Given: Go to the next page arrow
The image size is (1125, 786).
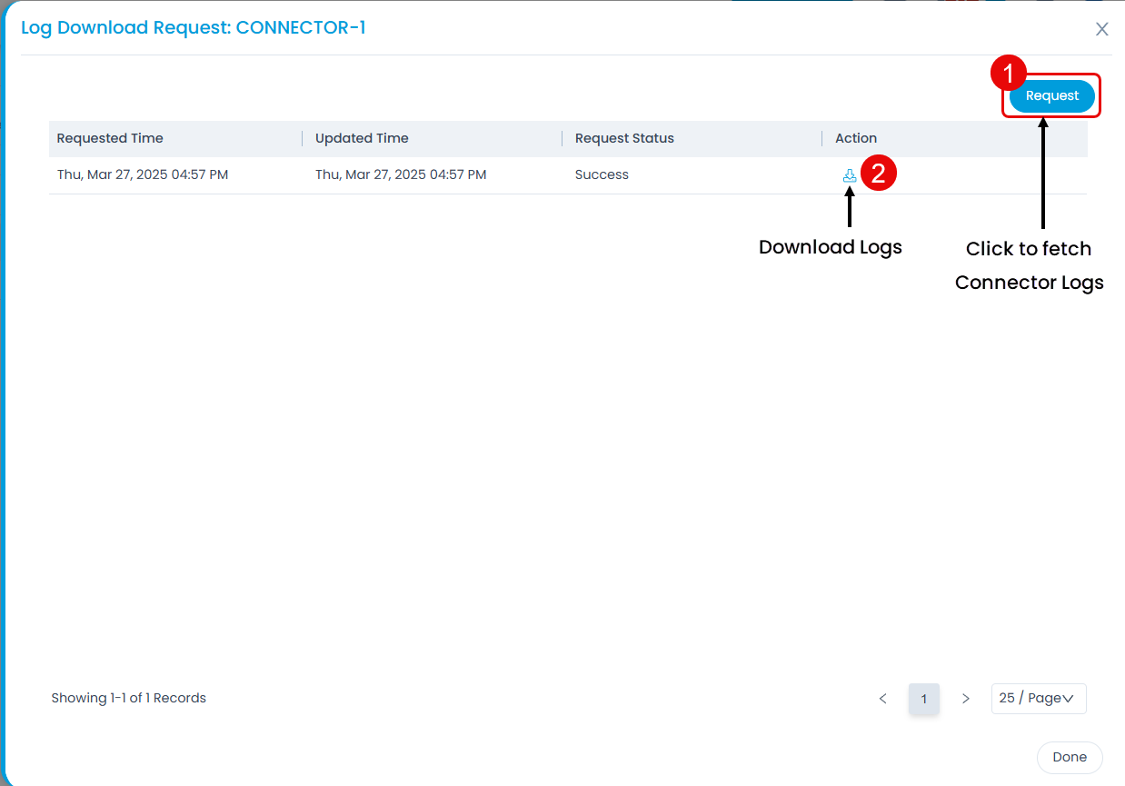Looking at the screenshot, I should 965,699.
